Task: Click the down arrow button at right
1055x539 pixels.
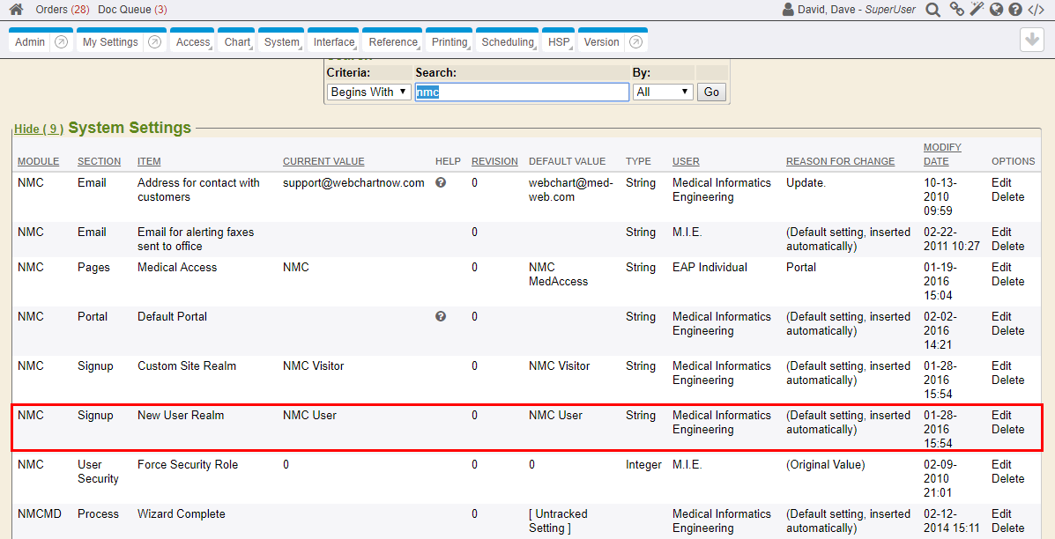Action: [1031, 41]
